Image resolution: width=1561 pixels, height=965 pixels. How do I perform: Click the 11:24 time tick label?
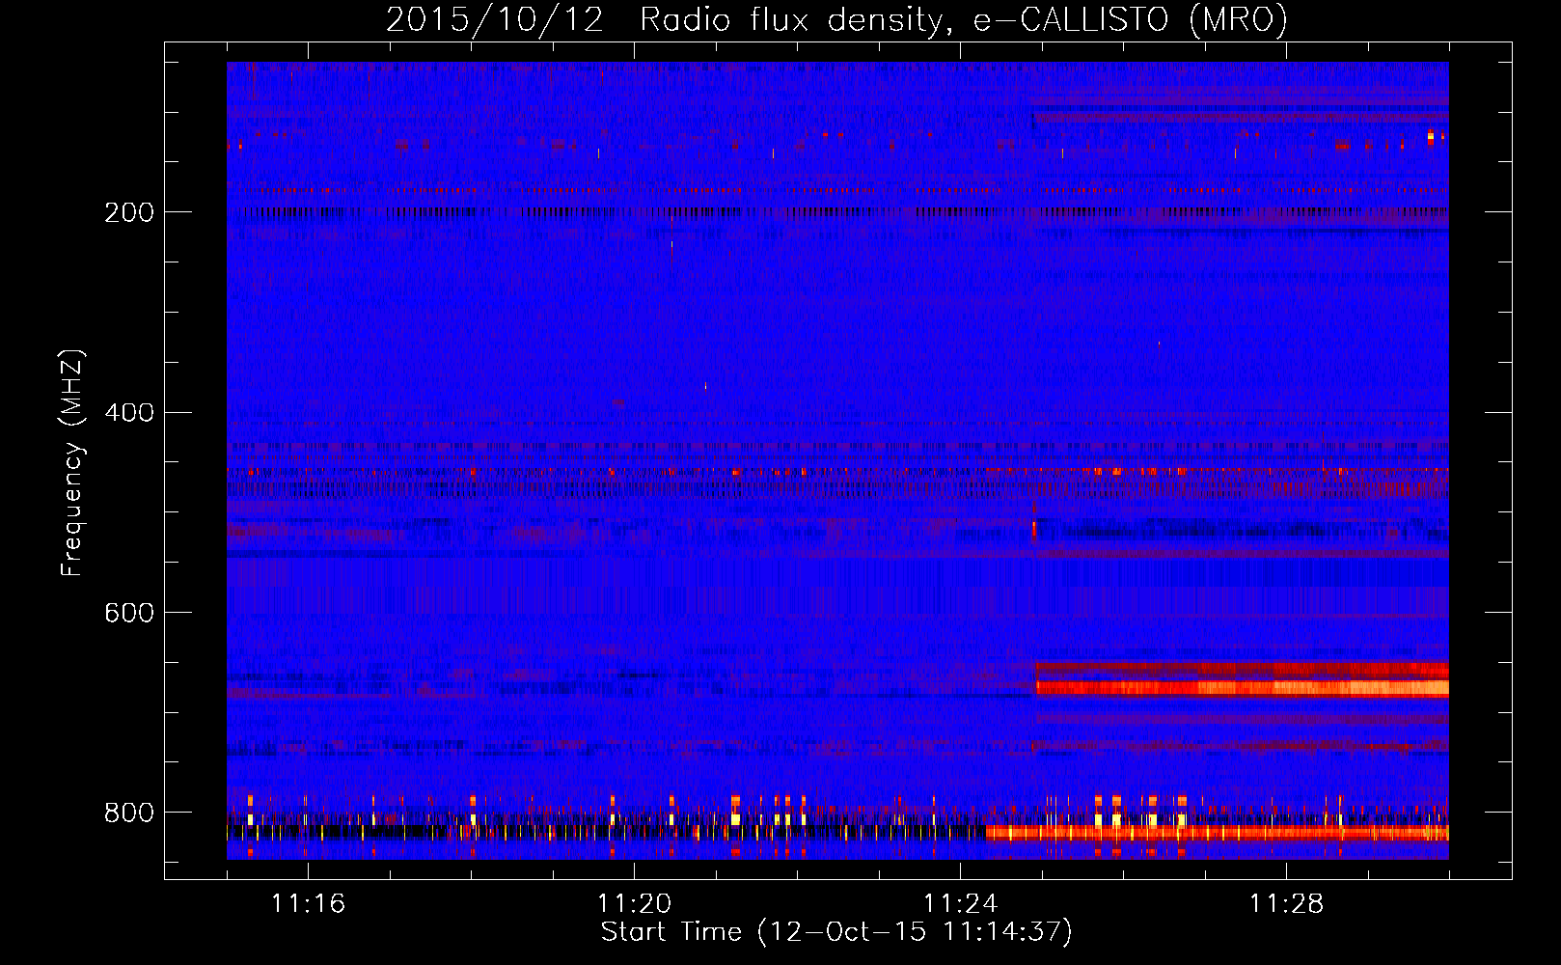(960, 903)
